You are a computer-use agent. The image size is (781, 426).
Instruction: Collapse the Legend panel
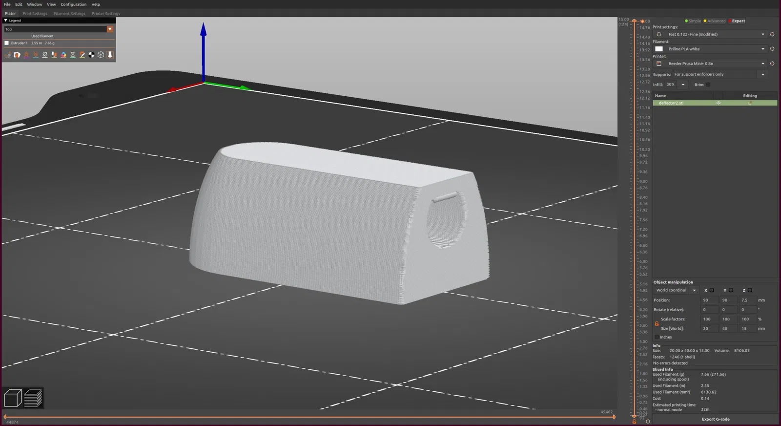pyautogui.click(x=5, y=21)
